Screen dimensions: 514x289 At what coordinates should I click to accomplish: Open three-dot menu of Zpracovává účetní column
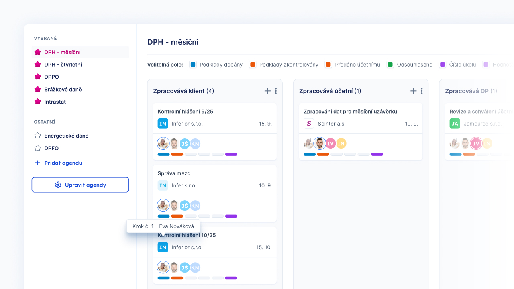point(422,91)
